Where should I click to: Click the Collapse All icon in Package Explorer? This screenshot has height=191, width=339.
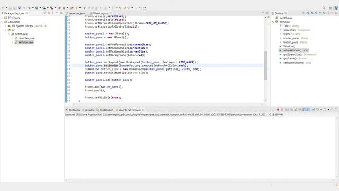(x=44, y=13)
